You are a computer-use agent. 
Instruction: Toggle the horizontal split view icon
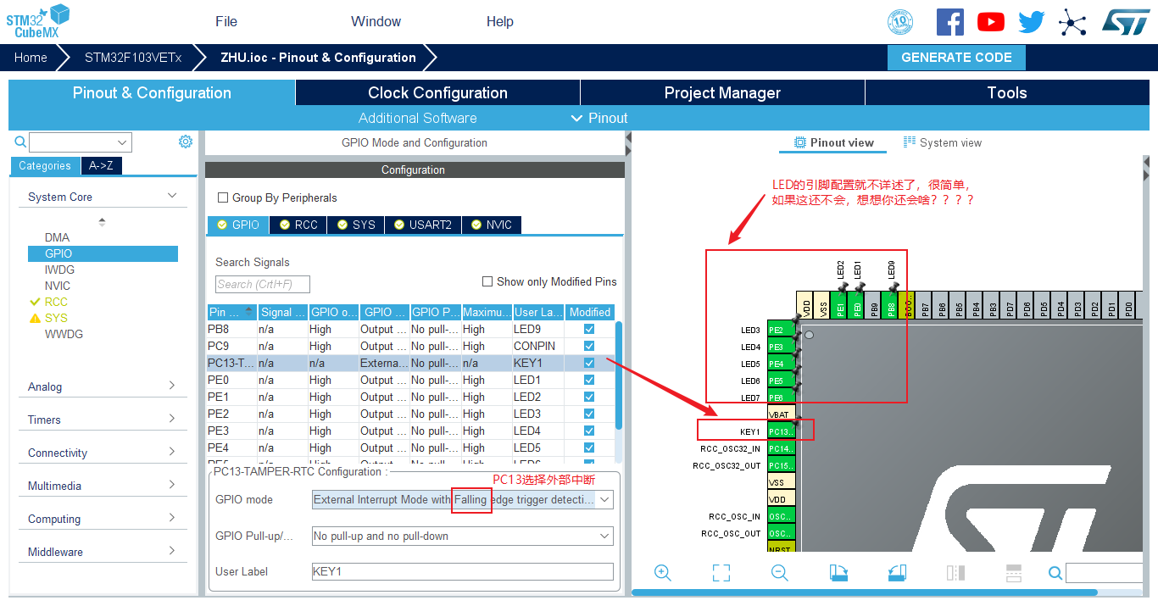[1014, 573]
